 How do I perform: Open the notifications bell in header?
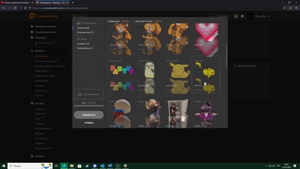point(242,16)
